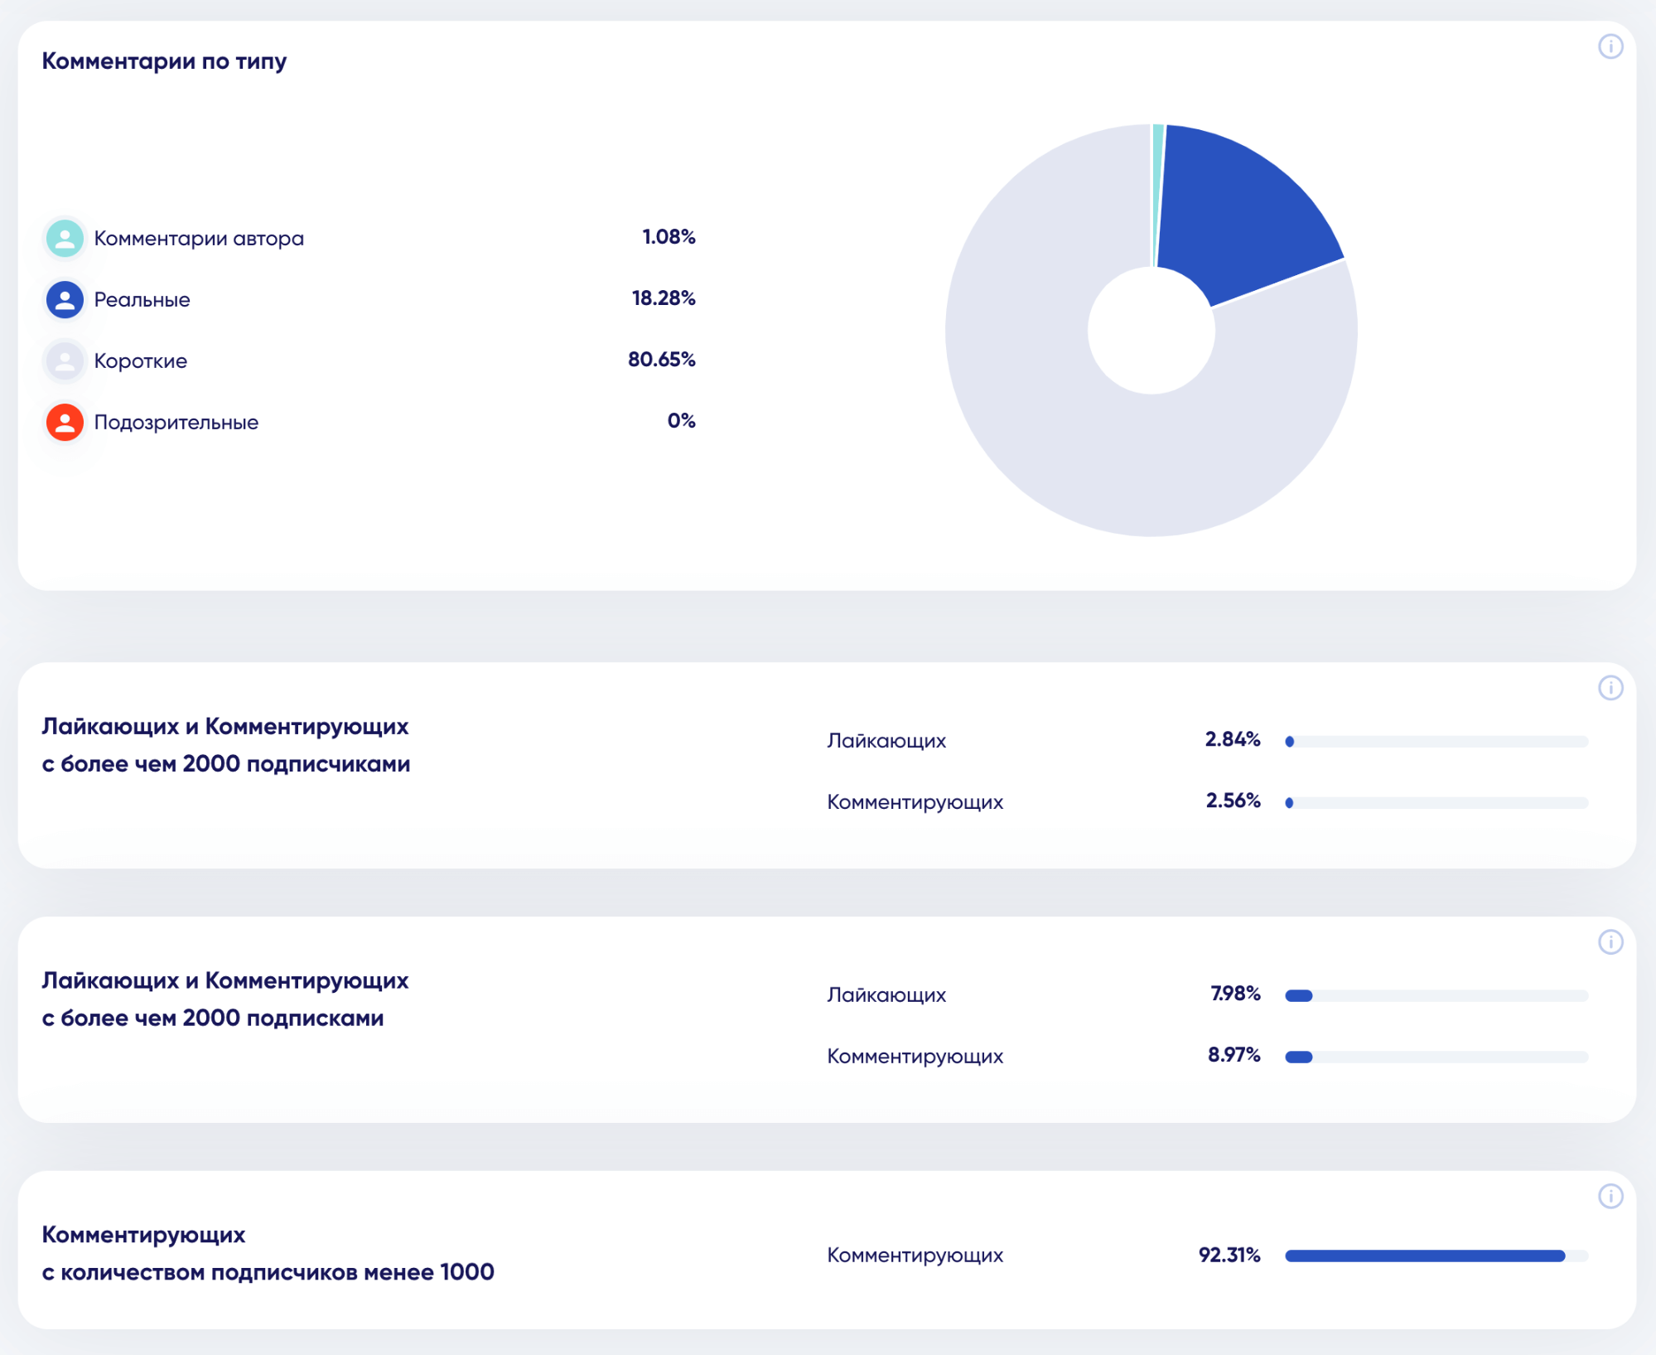The width and height of the screenshot is (1656, 1355).
Task: Click the grey Короткие avatar icon
Action: [65, 361]
